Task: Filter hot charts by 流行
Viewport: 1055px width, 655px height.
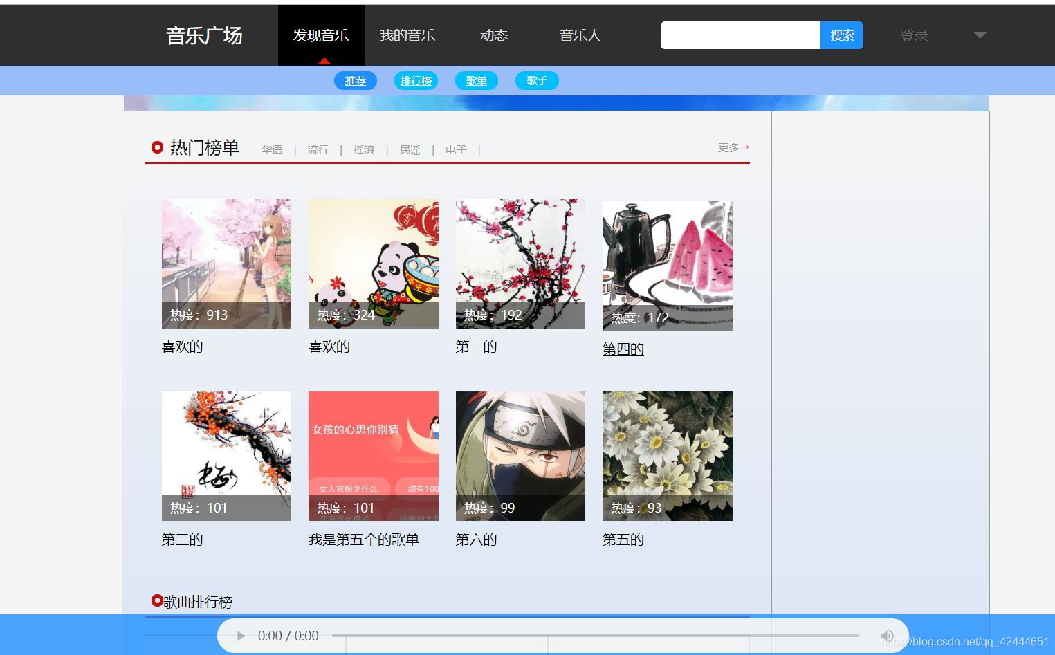Action: (x=318, y=149)
